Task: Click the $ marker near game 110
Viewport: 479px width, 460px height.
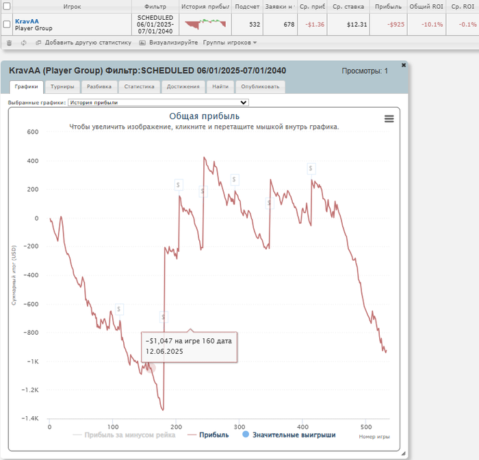Action: pyautogui.click(x=119, y=309)
